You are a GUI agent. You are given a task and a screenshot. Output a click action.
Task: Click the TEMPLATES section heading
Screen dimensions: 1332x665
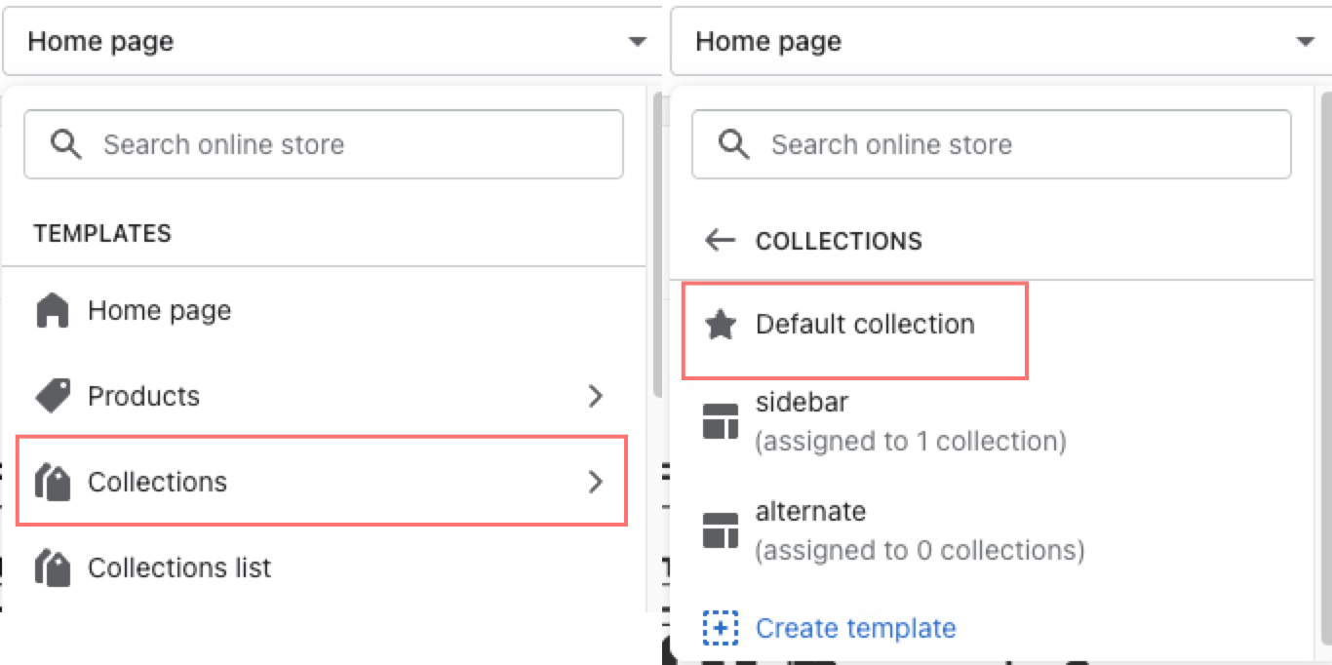(102, 233)
